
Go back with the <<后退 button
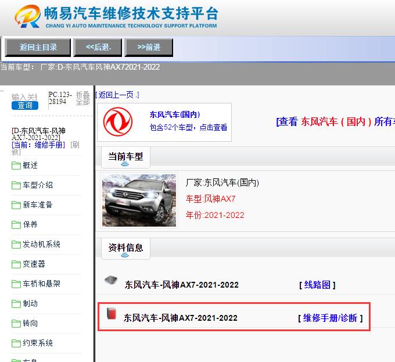pos(98,48)
